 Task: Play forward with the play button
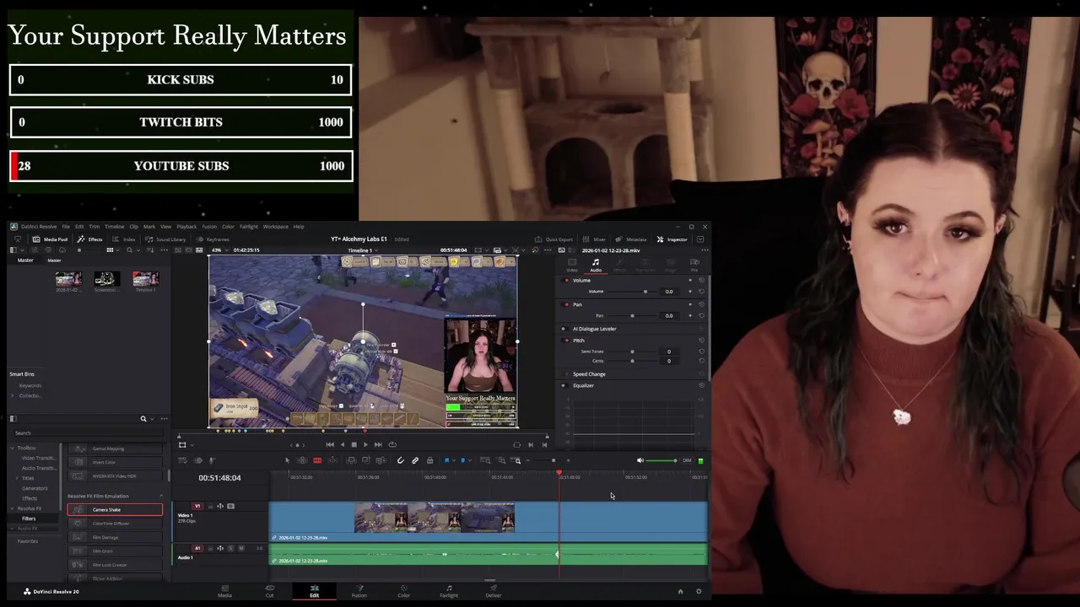[365, 444]
